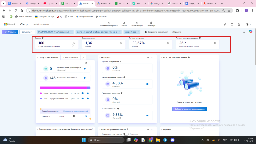Show trend chart for Sessions 160 card

(74, 43)
